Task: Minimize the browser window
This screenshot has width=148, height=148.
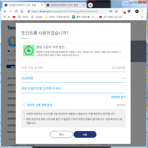Action: (131, 2)
